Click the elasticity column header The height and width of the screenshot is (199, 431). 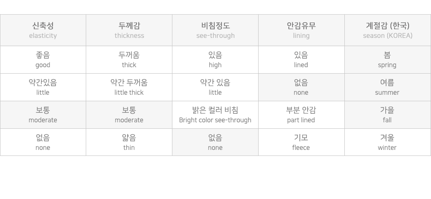(43, 30)
